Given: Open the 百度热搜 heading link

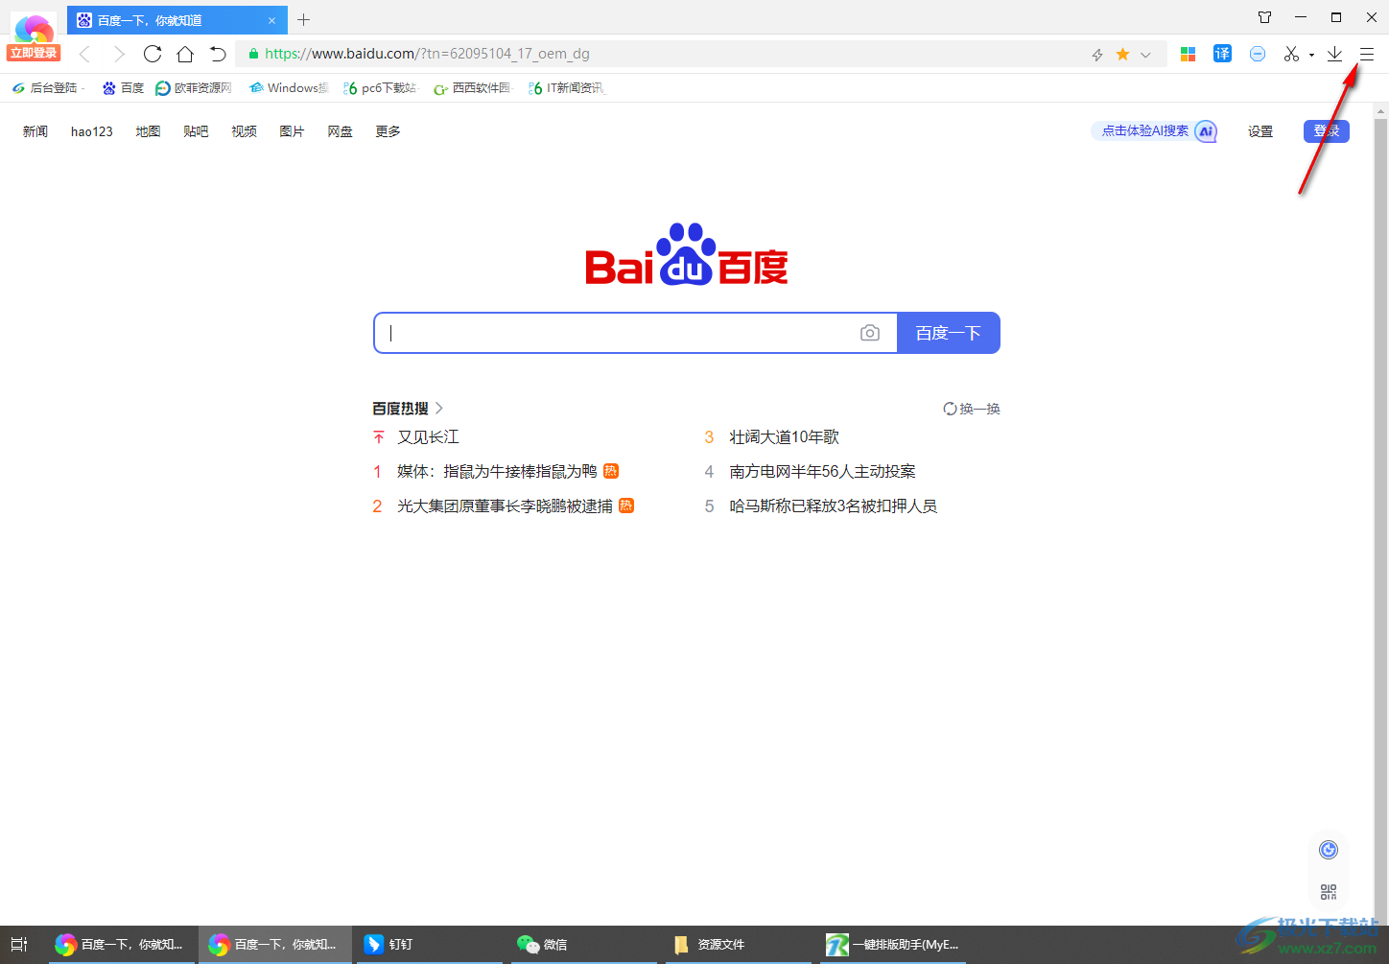Looking at the screenshot, I should click(x=408, y=409).
